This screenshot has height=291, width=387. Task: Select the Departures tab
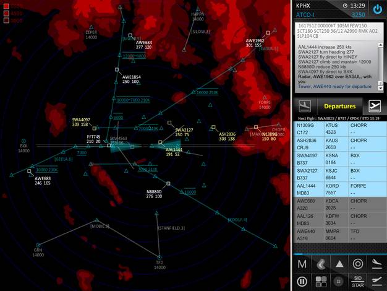[x=339, y=106]
